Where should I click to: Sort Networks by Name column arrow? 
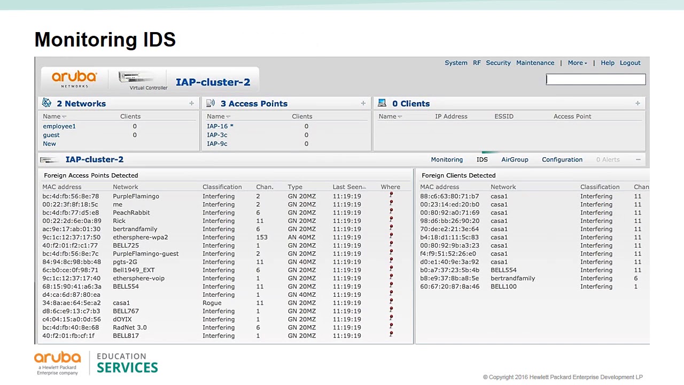tap(64, 117)
